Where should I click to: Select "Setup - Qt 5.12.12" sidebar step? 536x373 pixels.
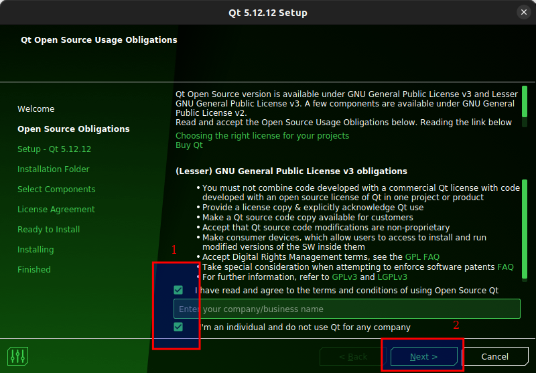[x=54, y=149]
